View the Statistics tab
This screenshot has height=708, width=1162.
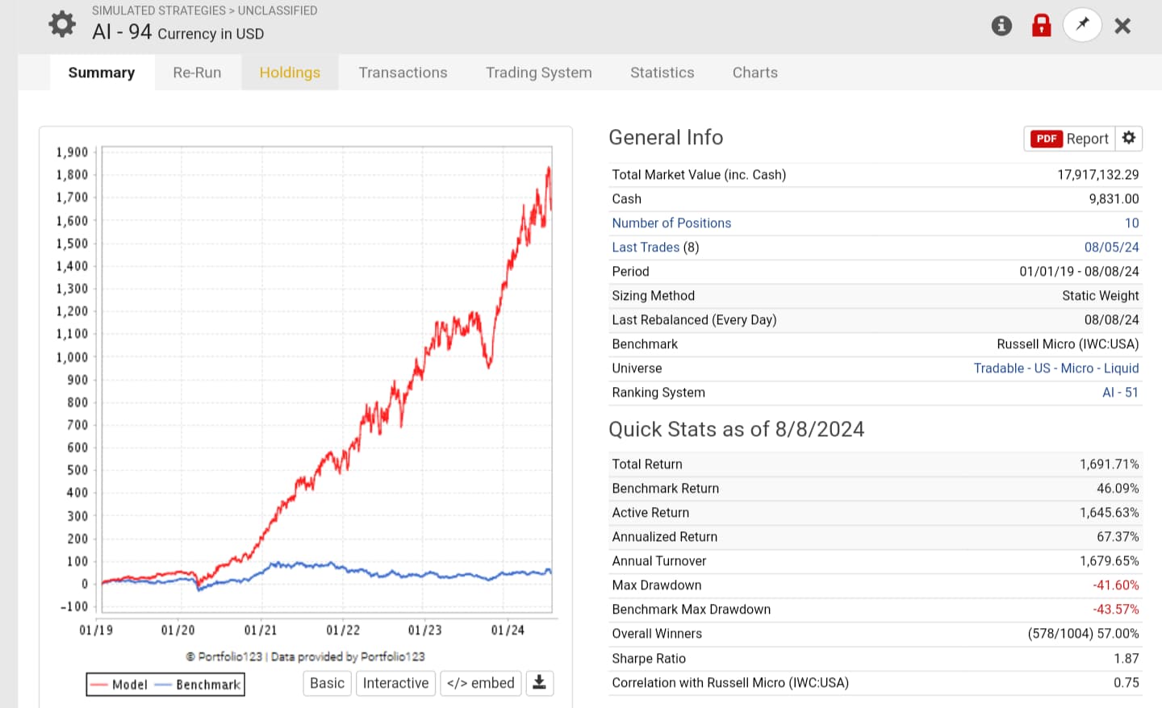(663, 73)
